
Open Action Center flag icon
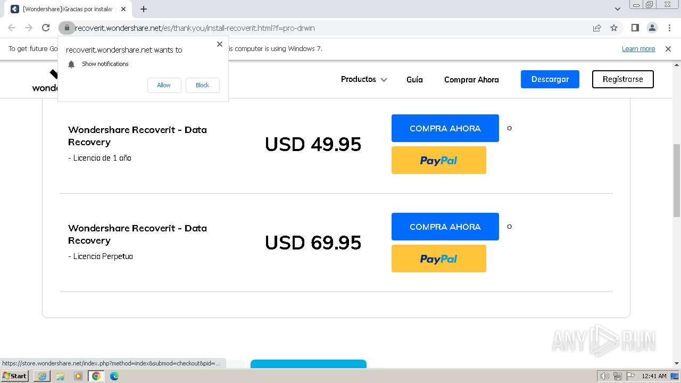point(630,376)
